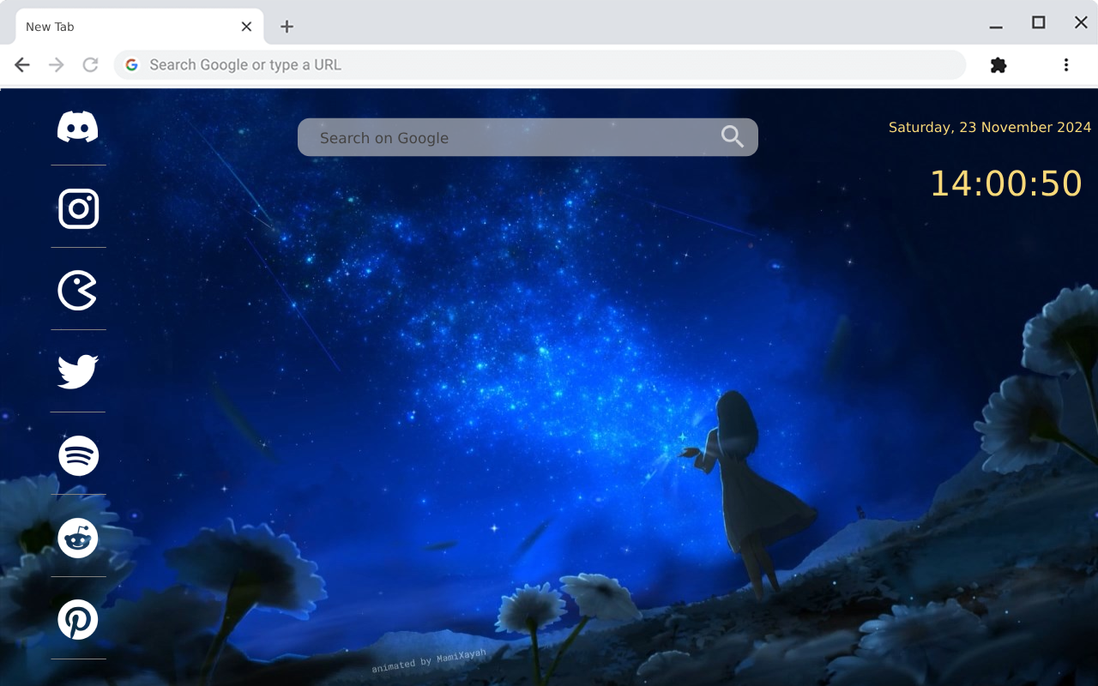Go forward using the forward arrow
Viewport: 1098px width, 686px height.
pos(57,65)
